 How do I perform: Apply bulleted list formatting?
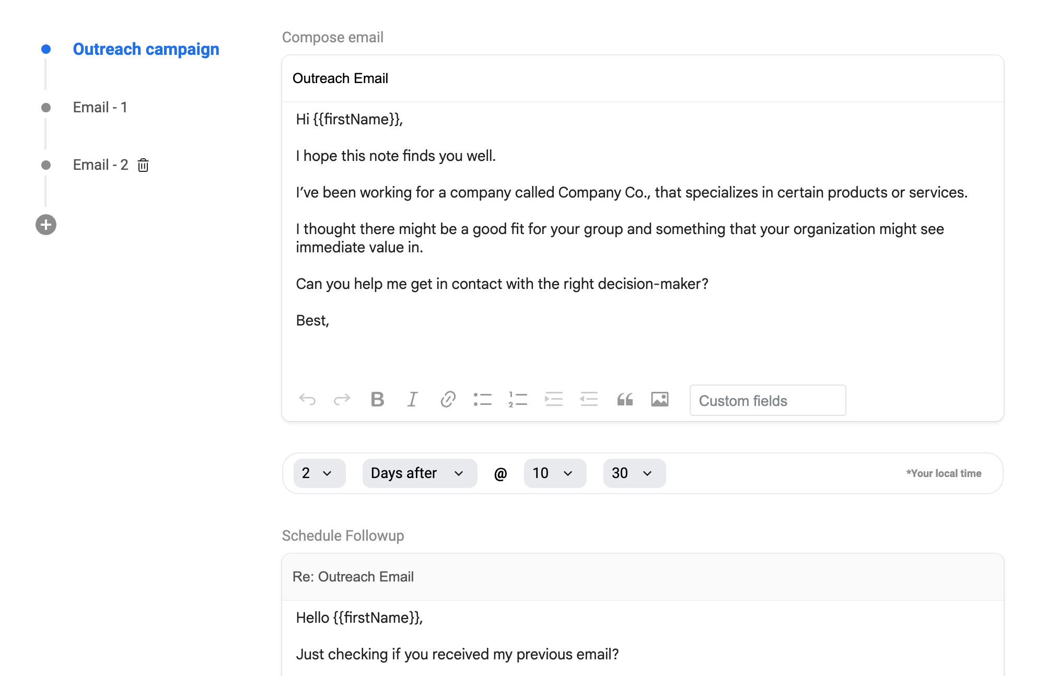coord(483,400)
